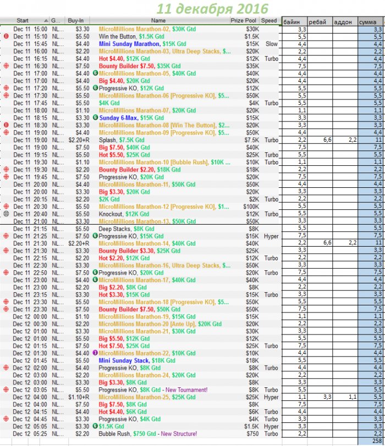Click $2.20+R buy-in on Splash row
The height and width of the screenshot is (446, 385).
pos(79,140)
